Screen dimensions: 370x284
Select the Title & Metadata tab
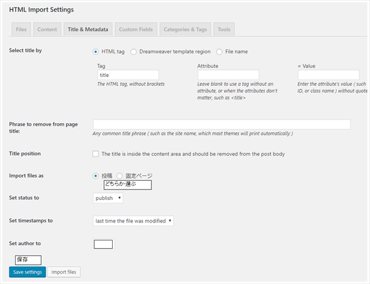(88, 29)
